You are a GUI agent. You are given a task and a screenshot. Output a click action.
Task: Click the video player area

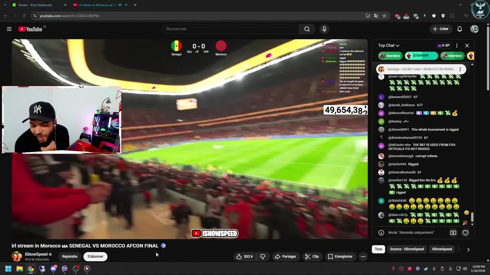[x=189, y=139]
